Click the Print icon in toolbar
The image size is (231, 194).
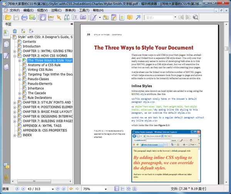[24, 18]
